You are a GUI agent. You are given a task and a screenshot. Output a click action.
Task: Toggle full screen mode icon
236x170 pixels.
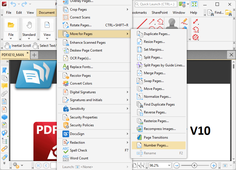click(194, 4)
